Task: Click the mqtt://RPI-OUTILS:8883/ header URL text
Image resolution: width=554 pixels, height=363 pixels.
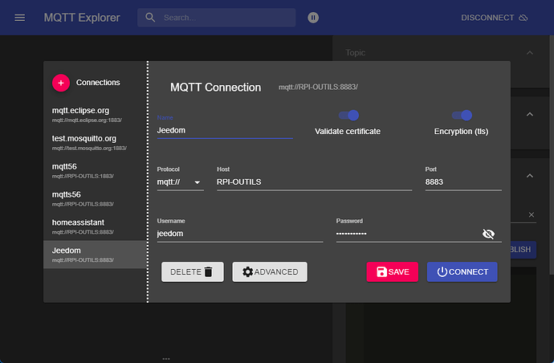Action: pos(318,87)
